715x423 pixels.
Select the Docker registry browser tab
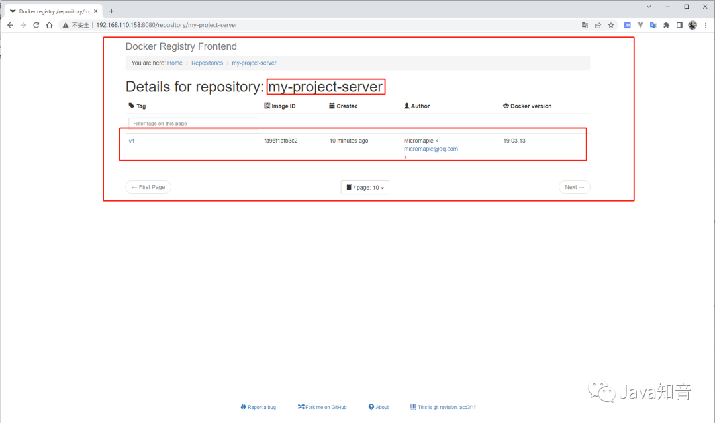(x=53, y=11)
